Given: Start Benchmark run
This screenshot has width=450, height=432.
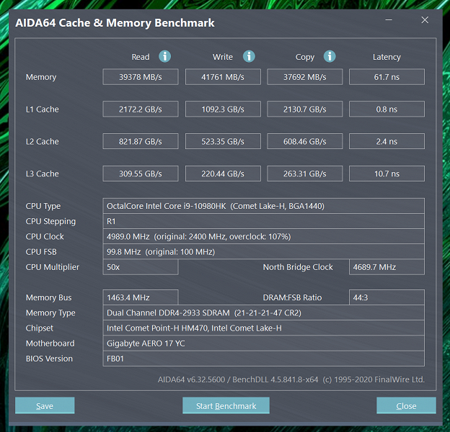Looking at the screenshot, I should pyautogui.click(x=226, y=405).
